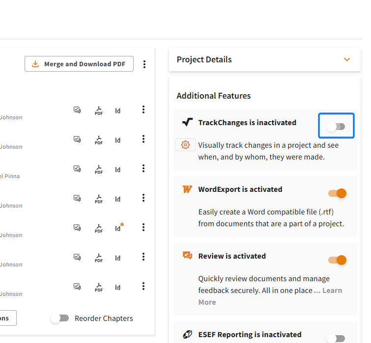Screen dimensions: 371x343
Task: Click the 'Visually track changes in a project' description
Action: tap(269, 151)
